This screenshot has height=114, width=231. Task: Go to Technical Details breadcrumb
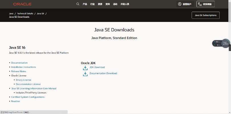point(25,13)
